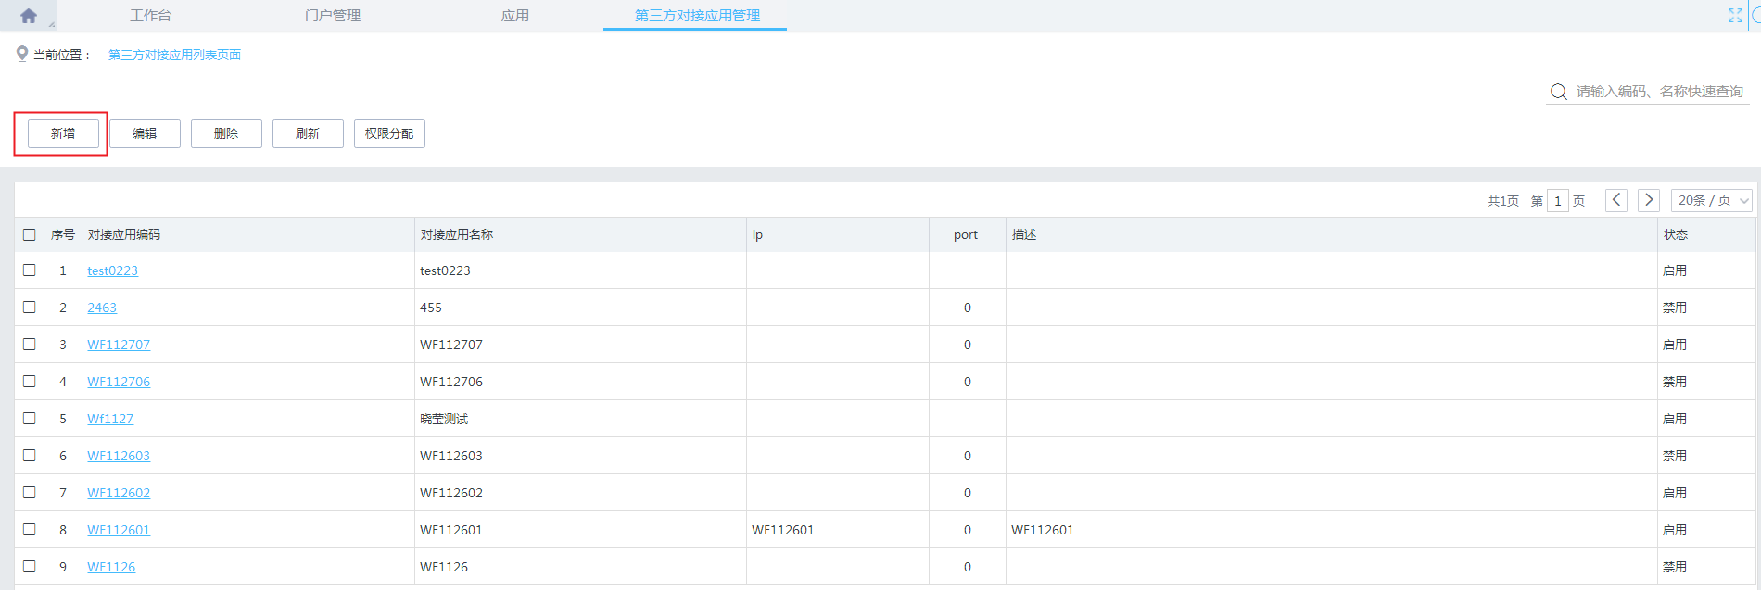Viewport: 1761px width, 590px height.
Task: Open the WF112707 application link
Action: (119, 345)
